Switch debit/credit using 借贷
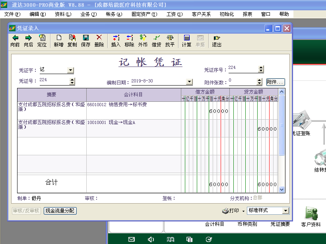Image resolution: width=326 pixels, height=244 pixels. (156, 41)
